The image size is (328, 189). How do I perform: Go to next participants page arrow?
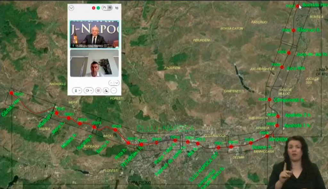(117, 83)
